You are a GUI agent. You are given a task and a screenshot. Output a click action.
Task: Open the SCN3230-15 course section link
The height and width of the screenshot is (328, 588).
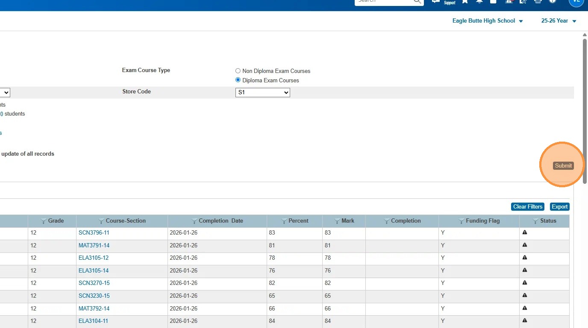(94, 296)
